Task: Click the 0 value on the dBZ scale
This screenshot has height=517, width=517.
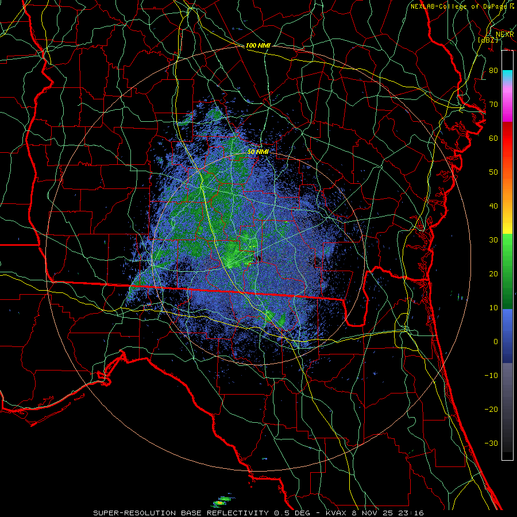Action: pos(496,342)
